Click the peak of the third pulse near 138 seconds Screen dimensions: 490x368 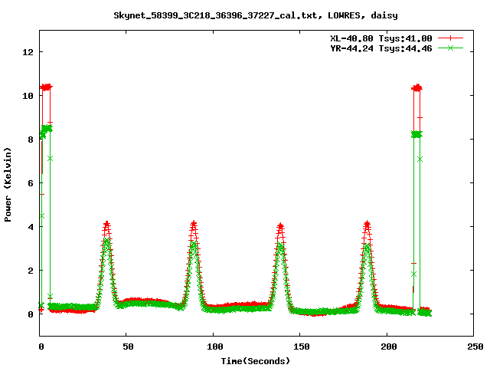(x=280, y=226)
